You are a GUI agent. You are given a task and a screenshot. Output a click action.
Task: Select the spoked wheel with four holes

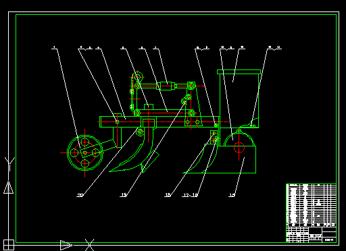(x=85, y=152)
